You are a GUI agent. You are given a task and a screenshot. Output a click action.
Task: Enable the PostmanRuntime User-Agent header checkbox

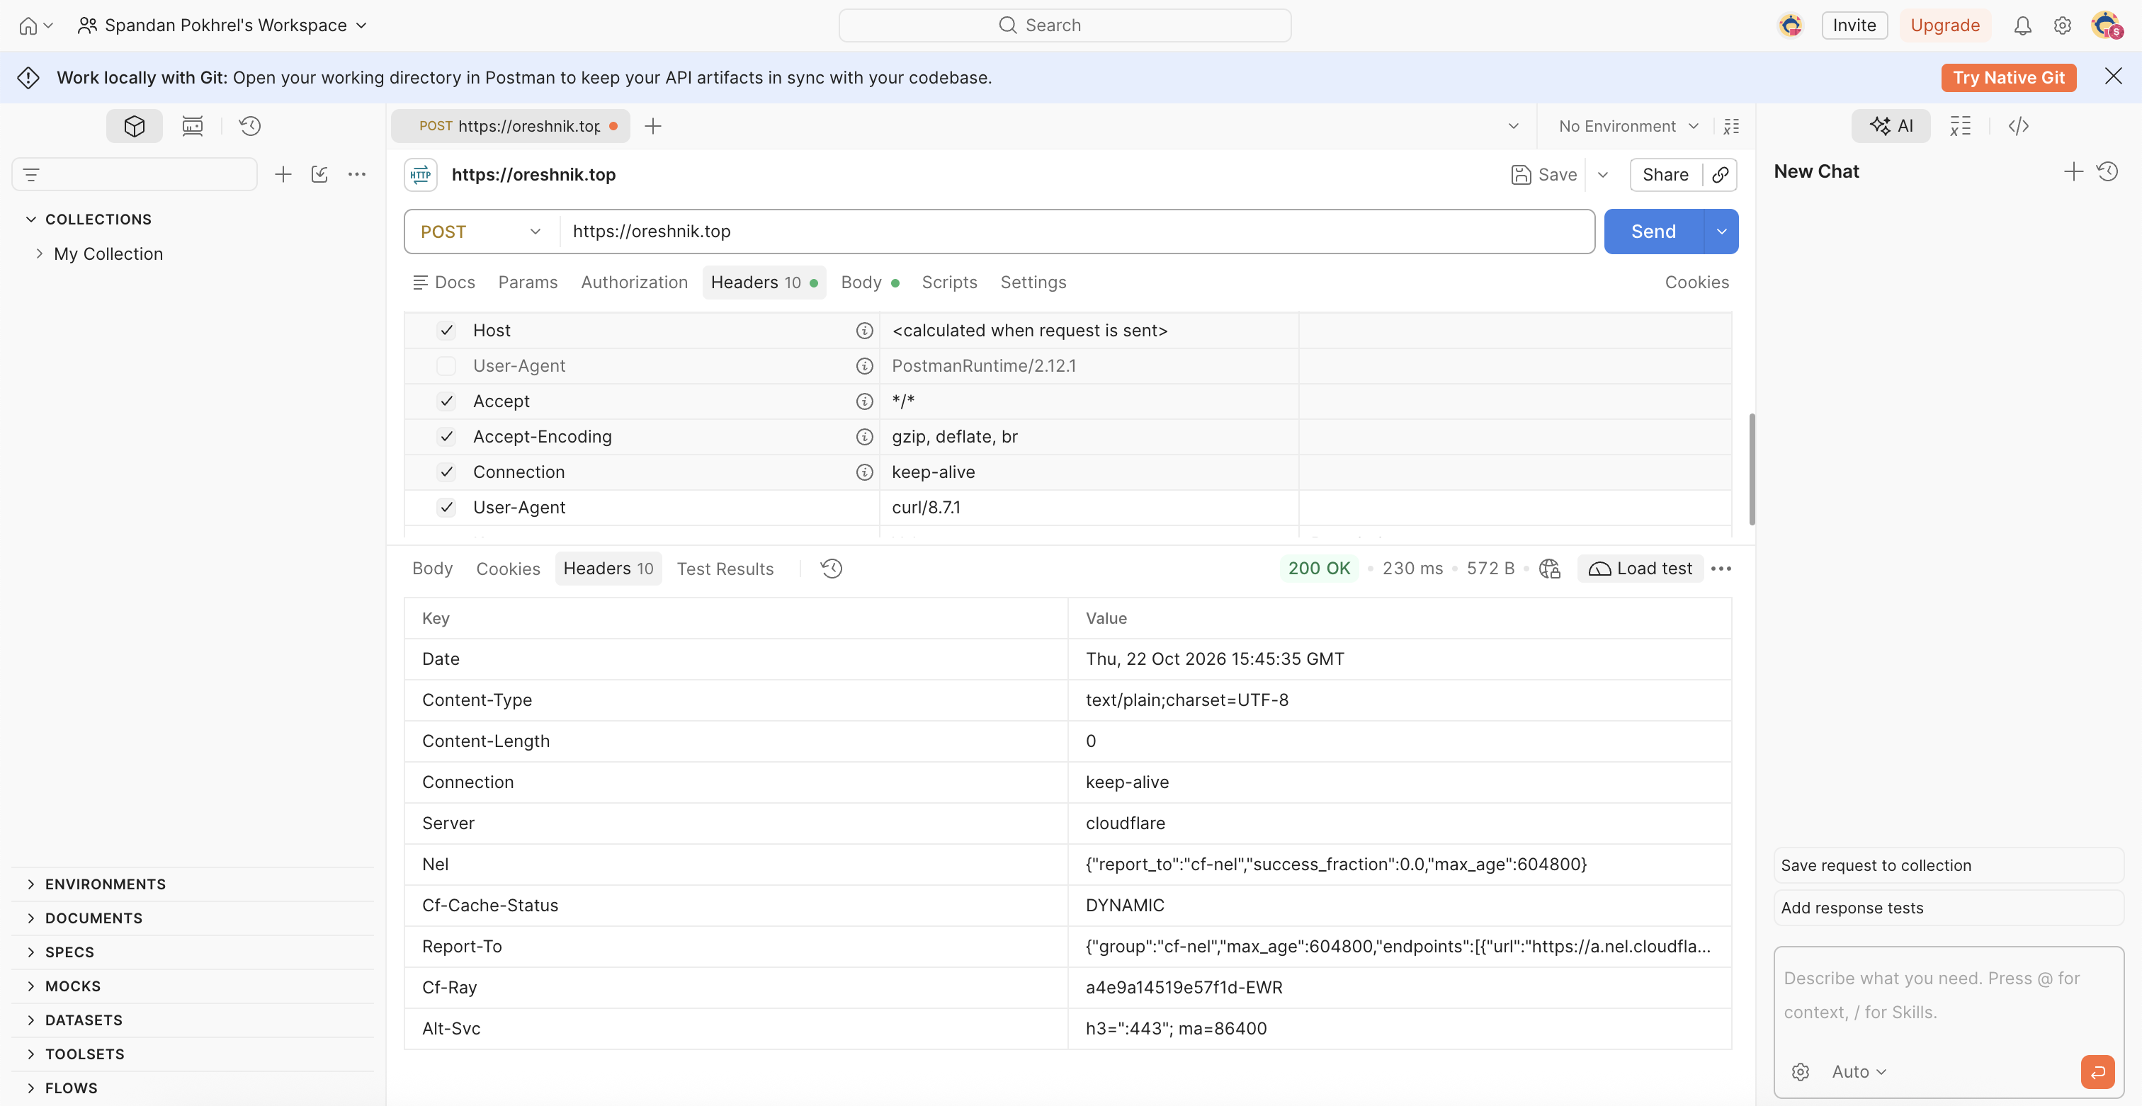pos(446,367)
